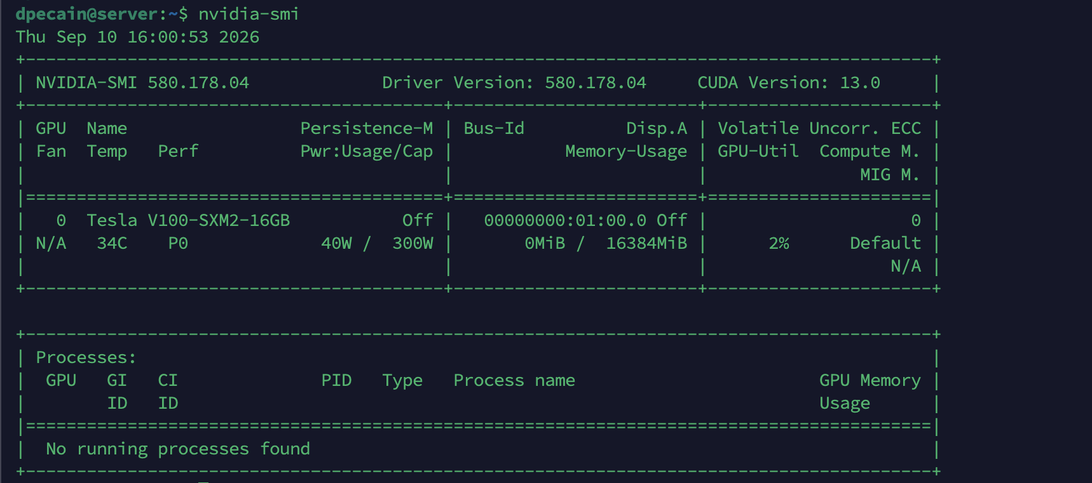Click the Processes: section label
The width and height of the screenshot is (1092, 483).
pyautogui.click(x=86, y=357)
